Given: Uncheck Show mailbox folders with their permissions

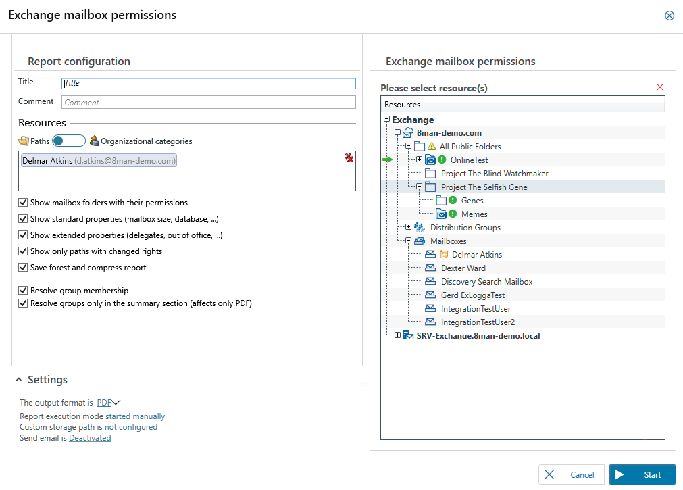Looking at the screenshot, I should point(24,203).
